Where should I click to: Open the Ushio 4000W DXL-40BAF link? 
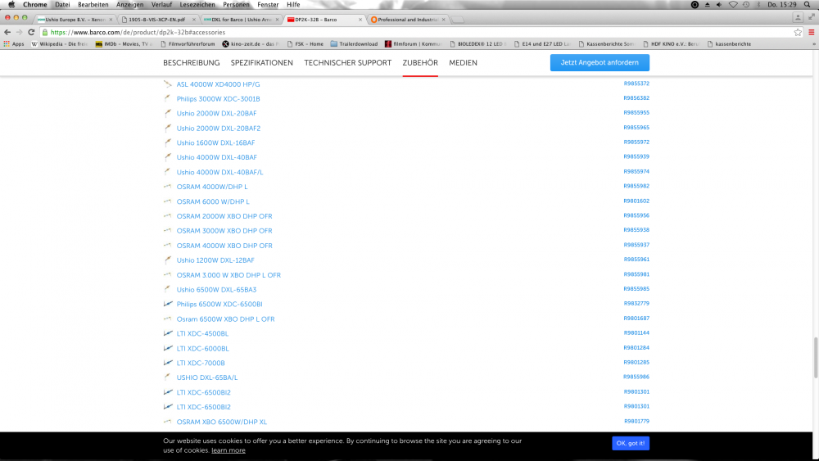pos(216,157)
